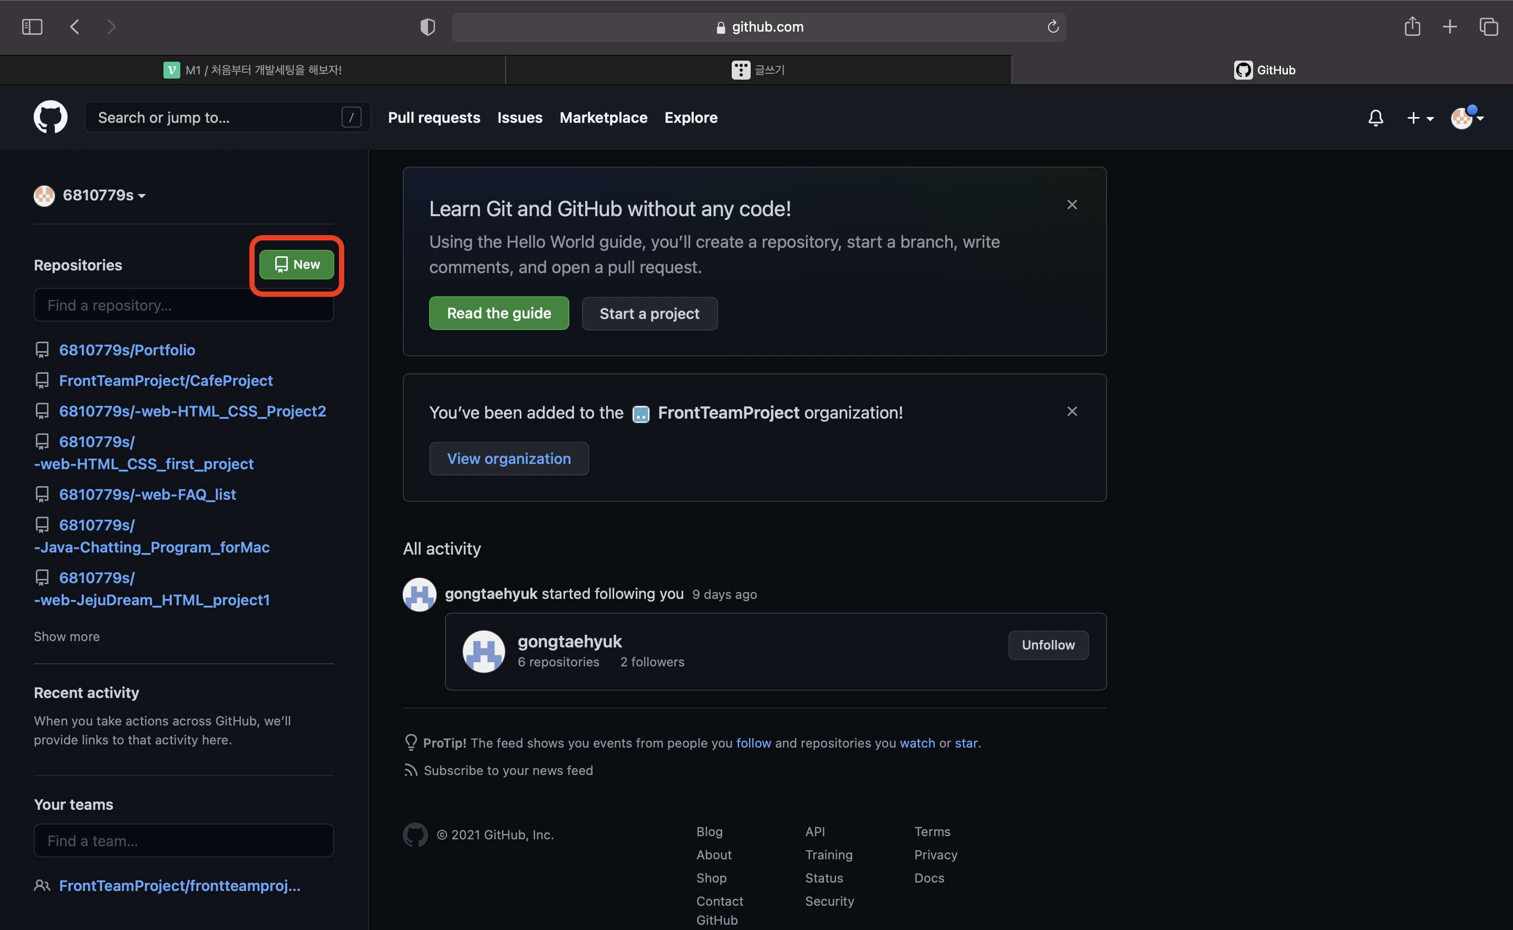The image size is (1513, 930).
Task: Show more repositories in the sidebar
Action: [66, 637]
